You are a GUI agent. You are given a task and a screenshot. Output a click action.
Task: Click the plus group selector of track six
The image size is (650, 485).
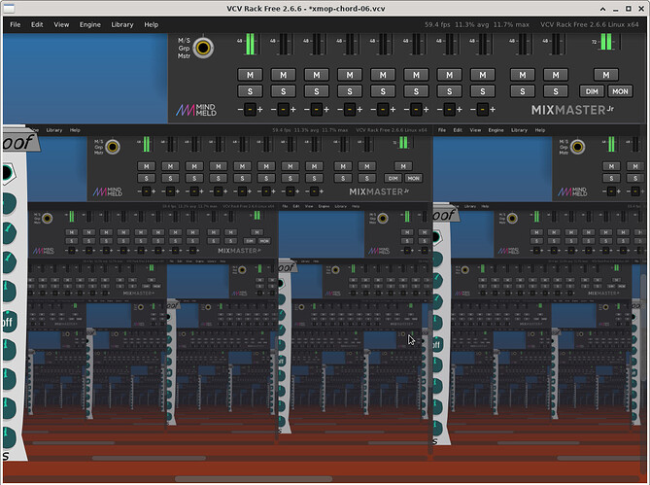(x=427, y=110)
